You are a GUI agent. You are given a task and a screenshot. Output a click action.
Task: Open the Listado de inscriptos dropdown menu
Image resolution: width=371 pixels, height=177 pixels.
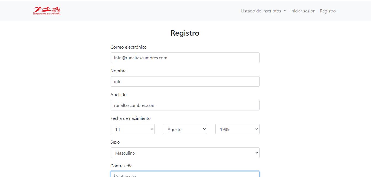click(263, 11)
